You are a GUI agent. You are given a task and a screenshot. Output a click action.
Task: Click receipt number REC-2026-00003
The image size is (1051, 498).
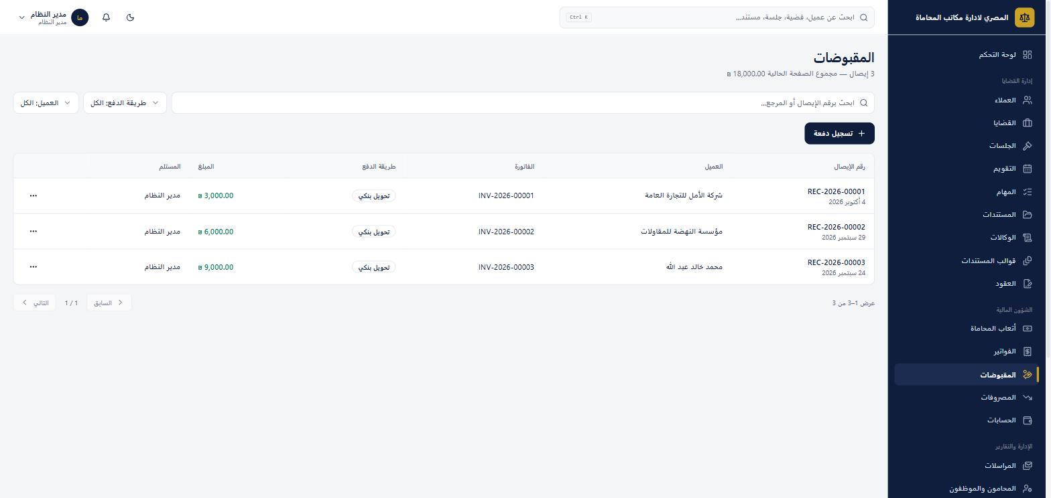(836, 262)
